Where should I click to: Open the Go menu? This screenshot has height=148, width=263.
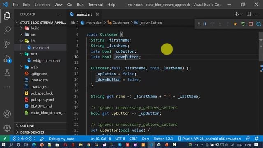point(69,5)
